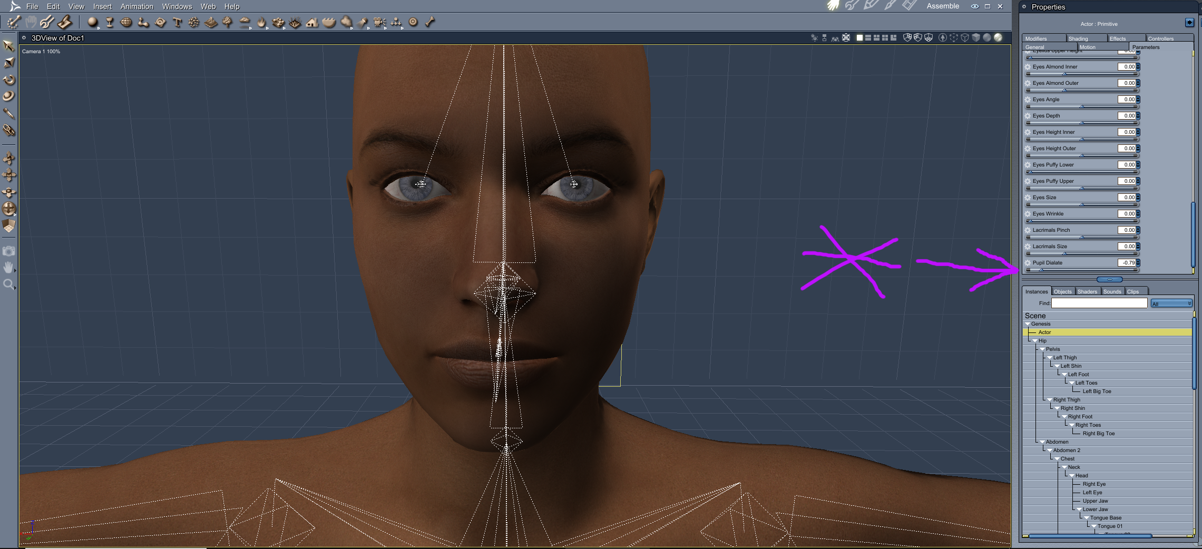Enable textured shading preview mode
This screenshot has height=549, width=1202.
point(998,37)
